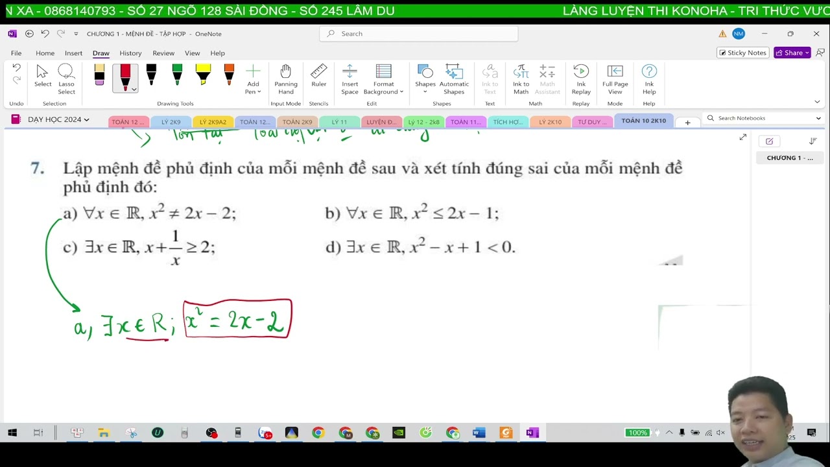Open red pen options dropdown arrow

(x=134, y=89)
